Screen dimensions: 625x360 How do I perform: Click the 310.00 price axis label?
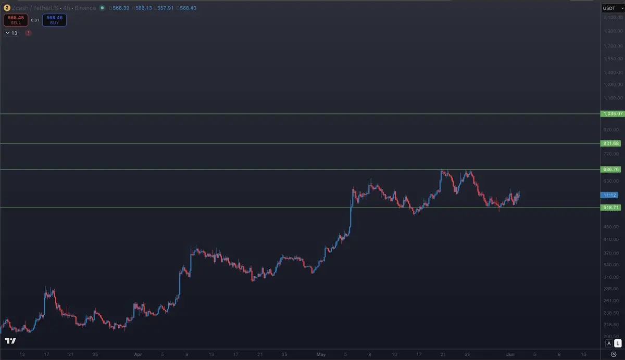click(x=611, y=277)
